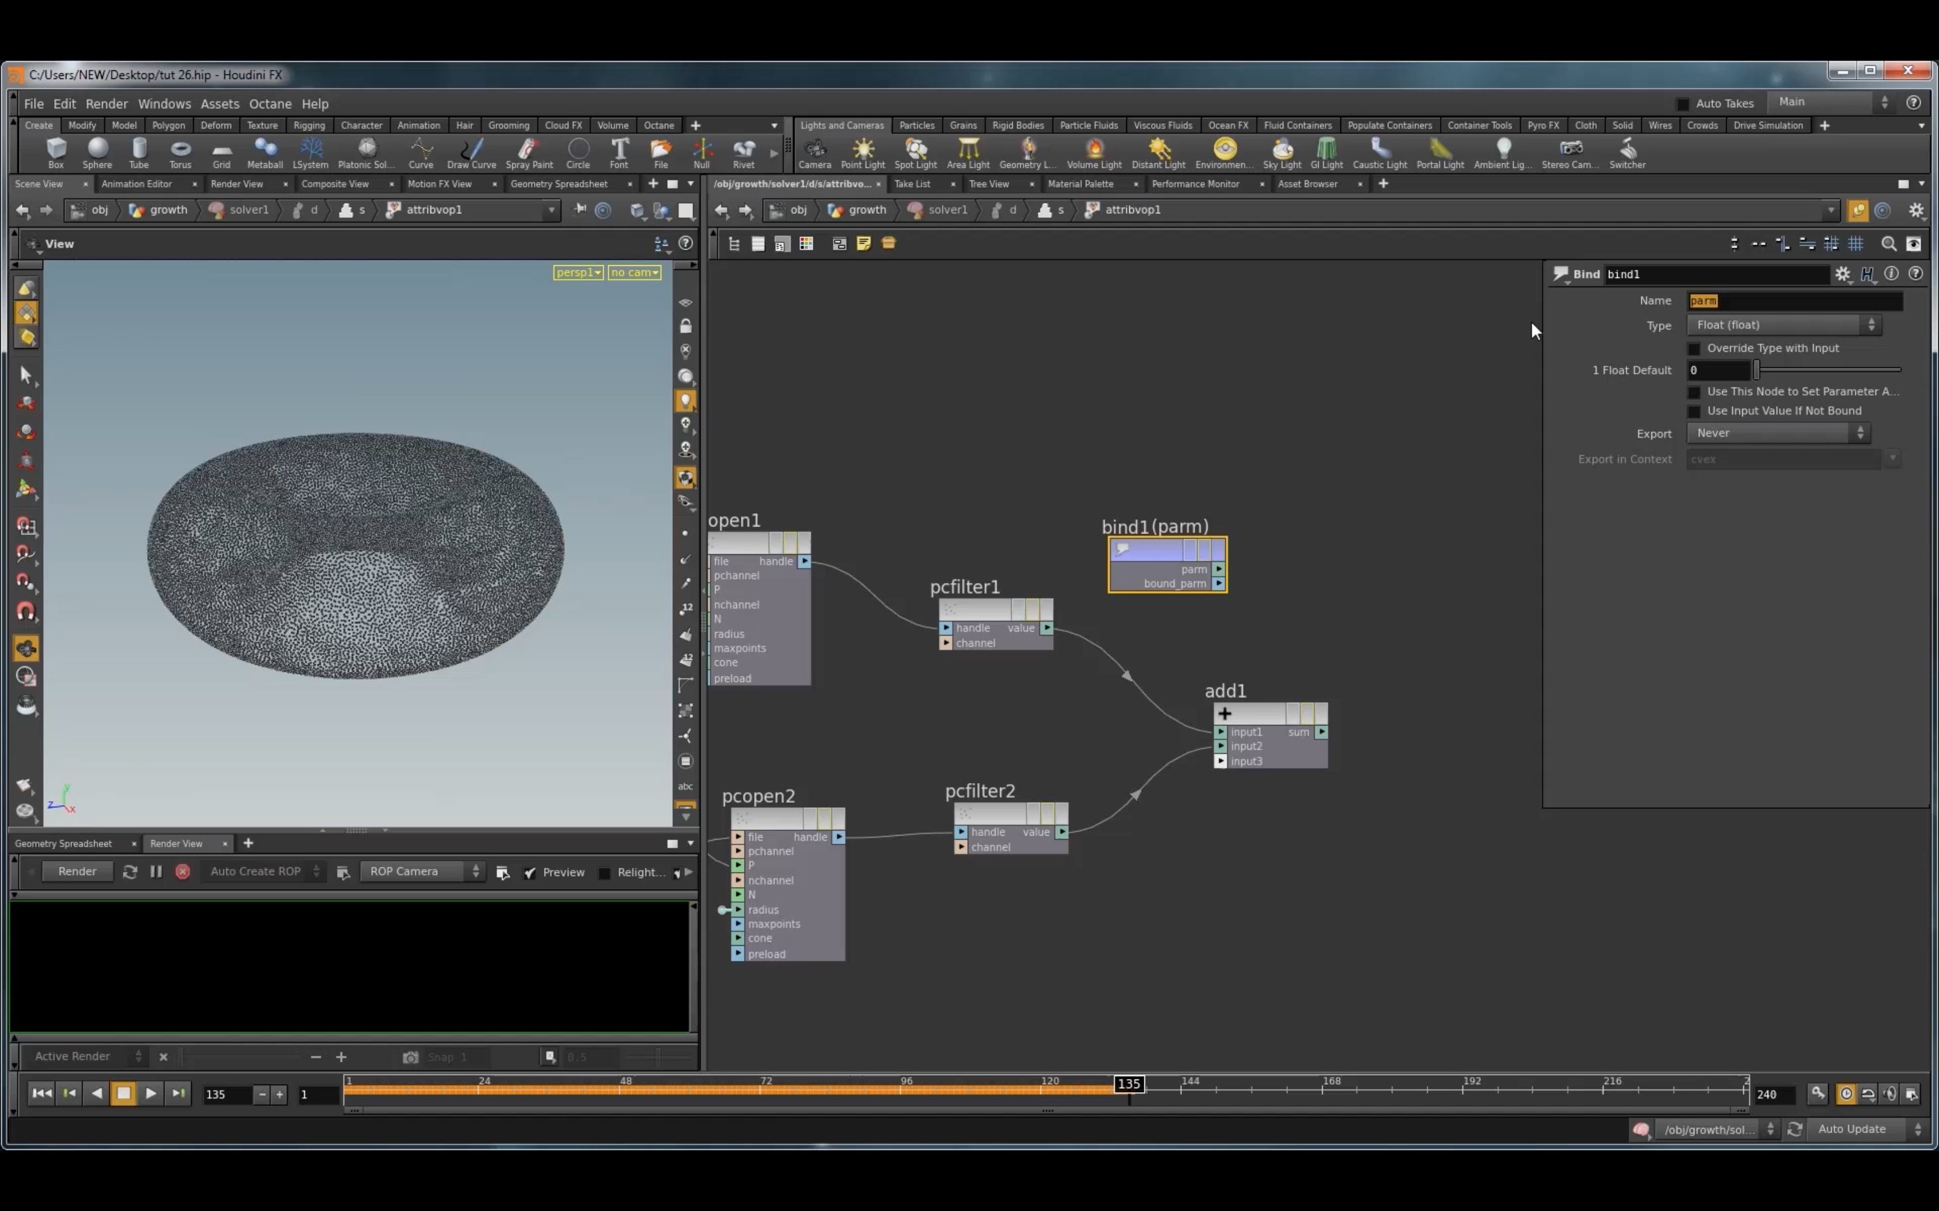Add an Area Light

pyautogui.click(x=968, y=152)
